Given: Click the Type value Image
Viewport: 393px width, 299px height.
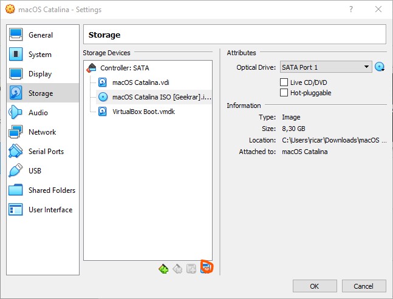Looking at the screenshot, I should click(291, 117).
